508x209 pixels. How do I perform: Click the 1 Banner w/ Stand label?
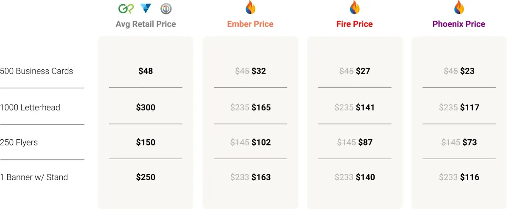pos(34,177)
